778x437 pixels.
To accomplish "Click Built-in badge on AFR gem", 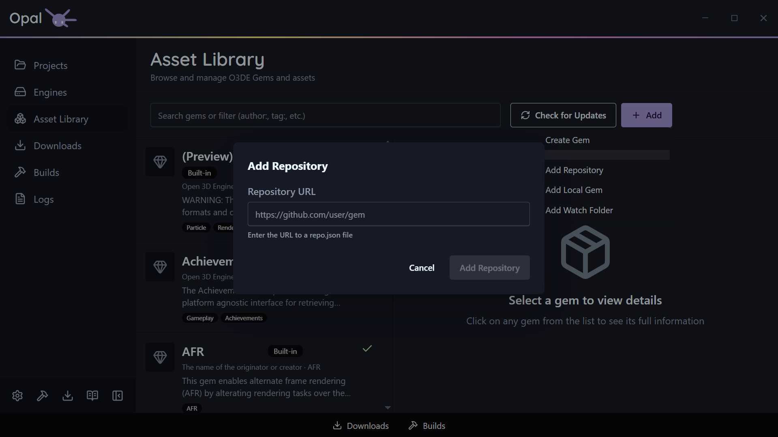I will (285, 351).
